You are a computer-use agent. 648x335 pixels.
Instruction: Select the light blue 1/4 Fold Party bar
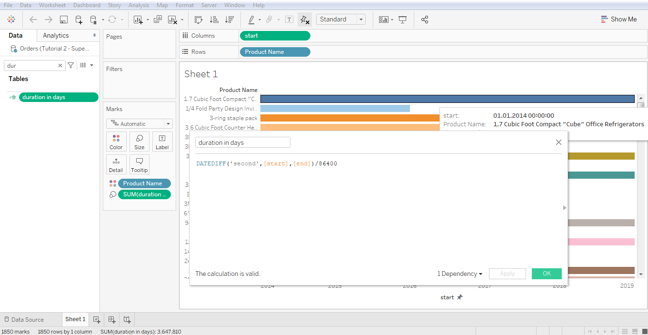[335, 108]
